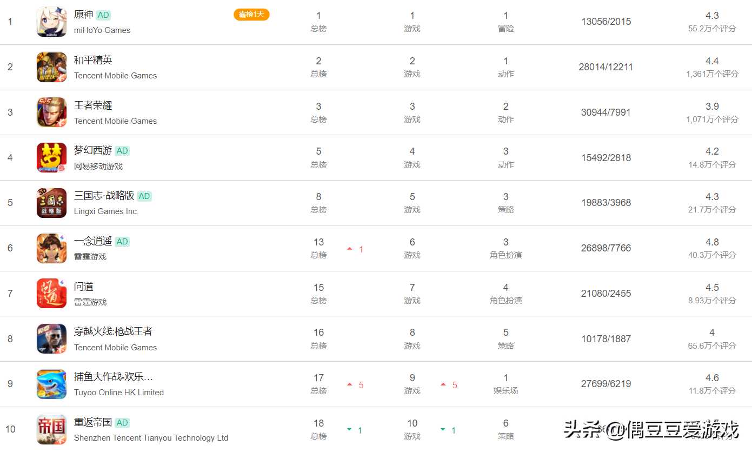Open the 一念逍遥 app icon
This screenshot has width=752, height=452.
[51, 248]
